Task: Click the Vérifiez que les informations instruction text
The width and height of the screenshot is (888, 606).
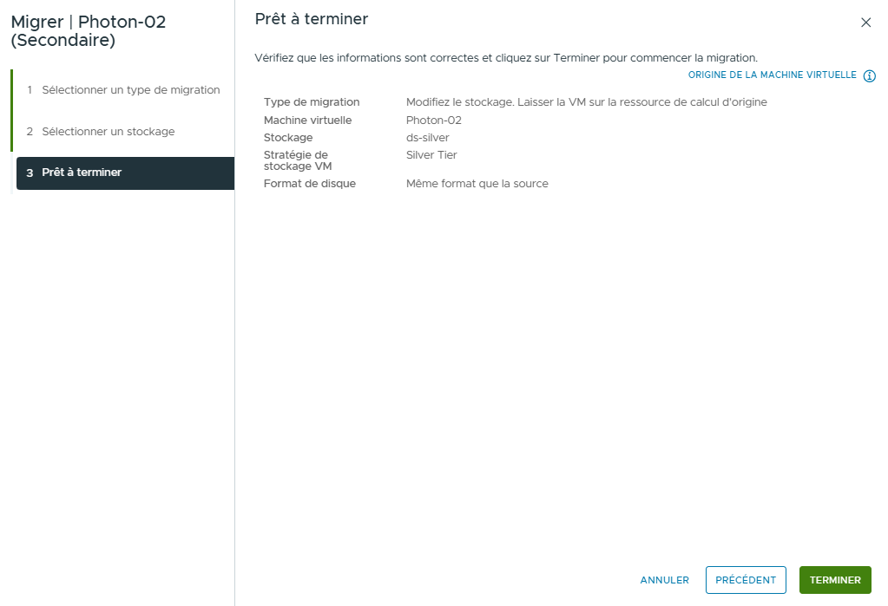Action: [x=506, y=58]
